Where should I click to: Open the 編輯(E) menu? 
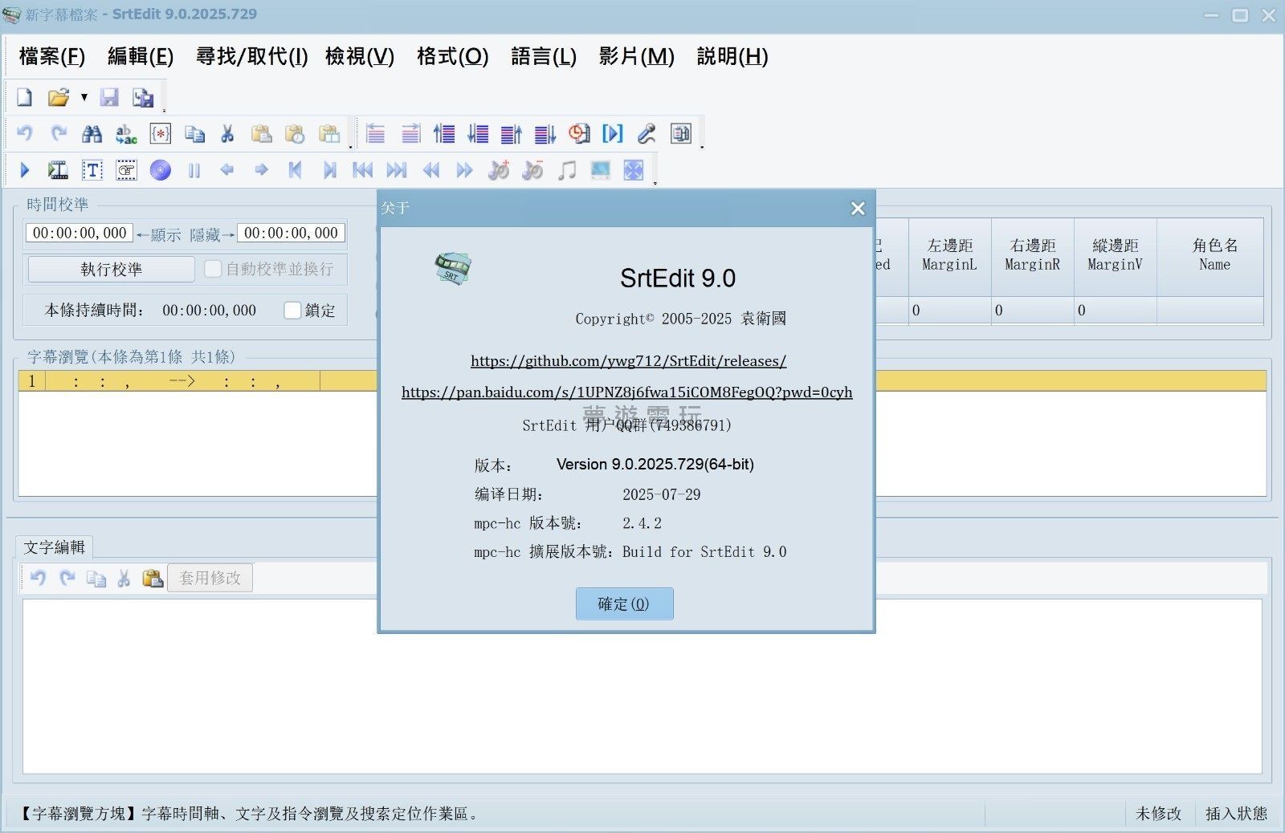click(x=141, y=56)
